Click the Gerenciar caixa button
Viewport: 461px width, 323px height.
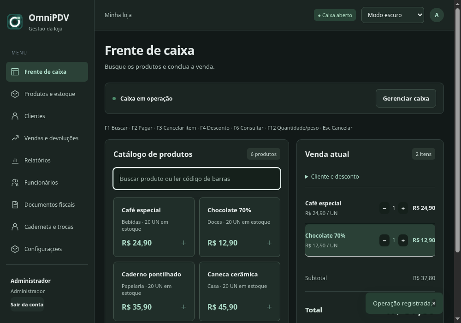(406, 98)
